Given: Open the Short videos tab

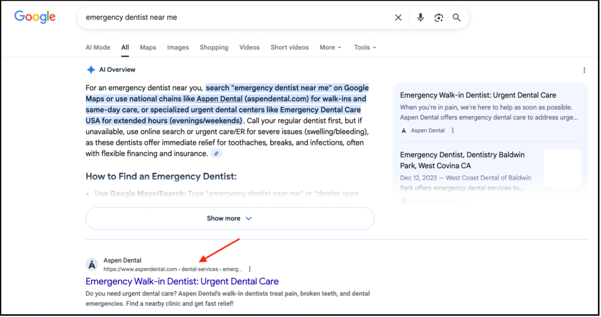Looking at the screenshot, I should 289,47.
